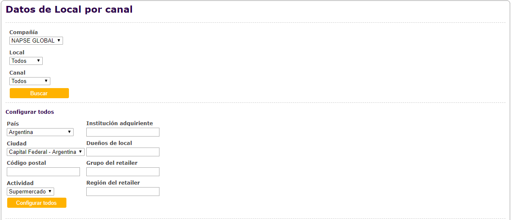
Task: Open the Compañía dropdown showing NAPSE GLOBAL
Action: [x=36, y=41]
